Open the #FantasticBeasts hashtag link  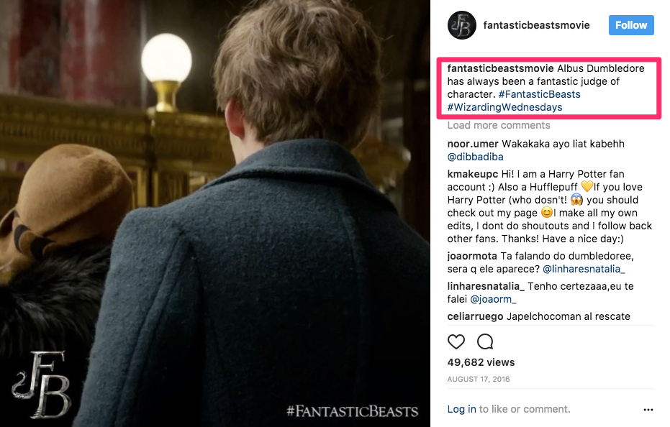539,94
